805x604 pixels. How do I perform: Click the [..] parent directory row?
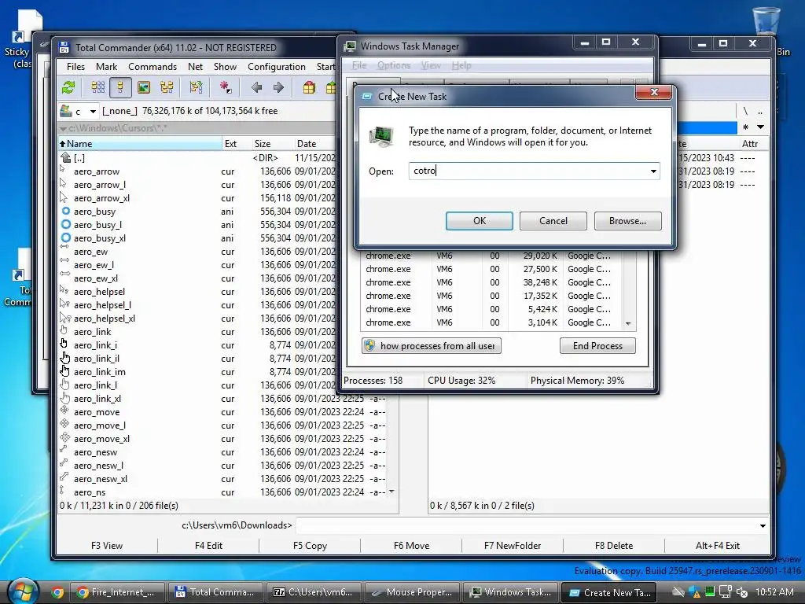pos(197,157)
